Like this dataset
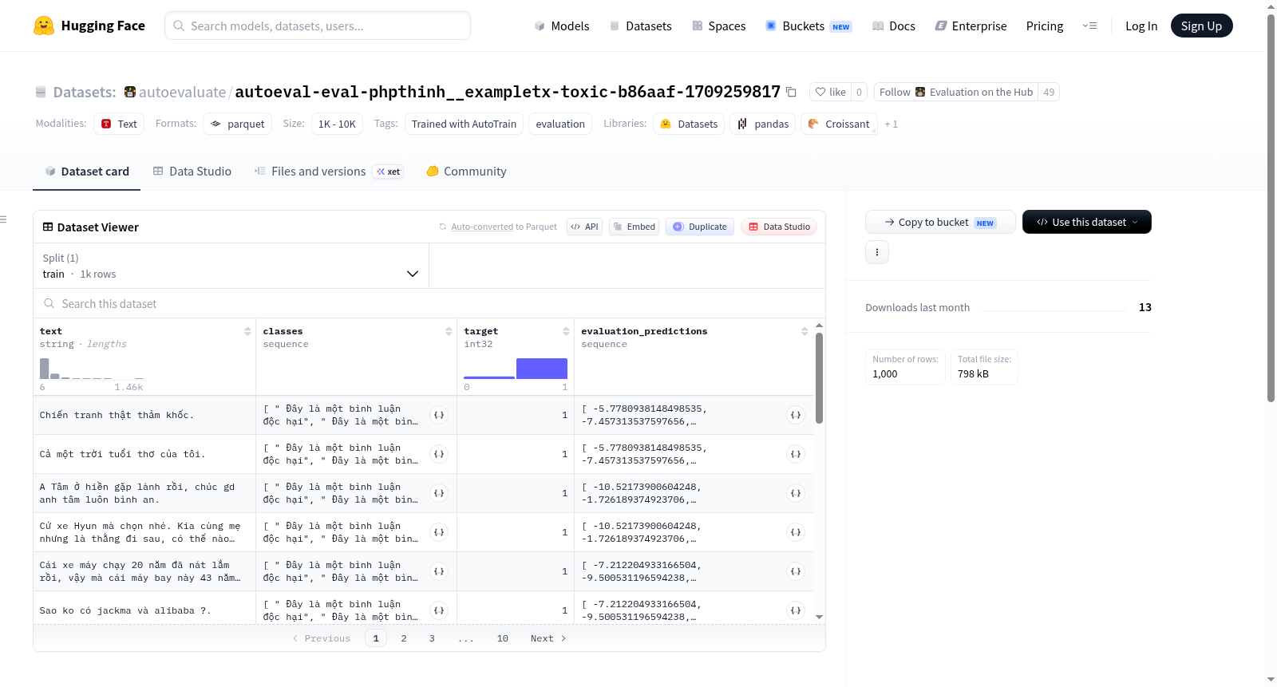This screenshot has width=1277, height=687. pyautogui.click(x=830, y=92)
